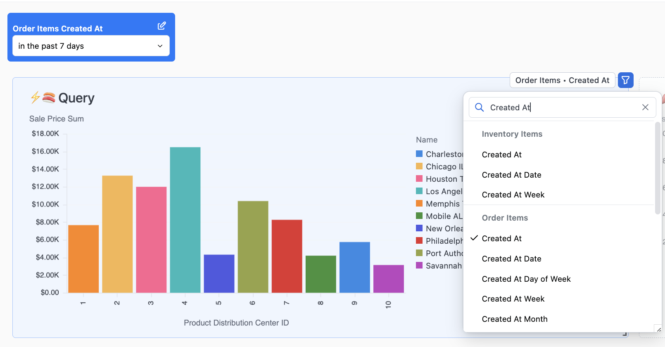This screenshot has width=665, height=347.
Task: Select Order Items Created At Month
Action: (514, 319)
